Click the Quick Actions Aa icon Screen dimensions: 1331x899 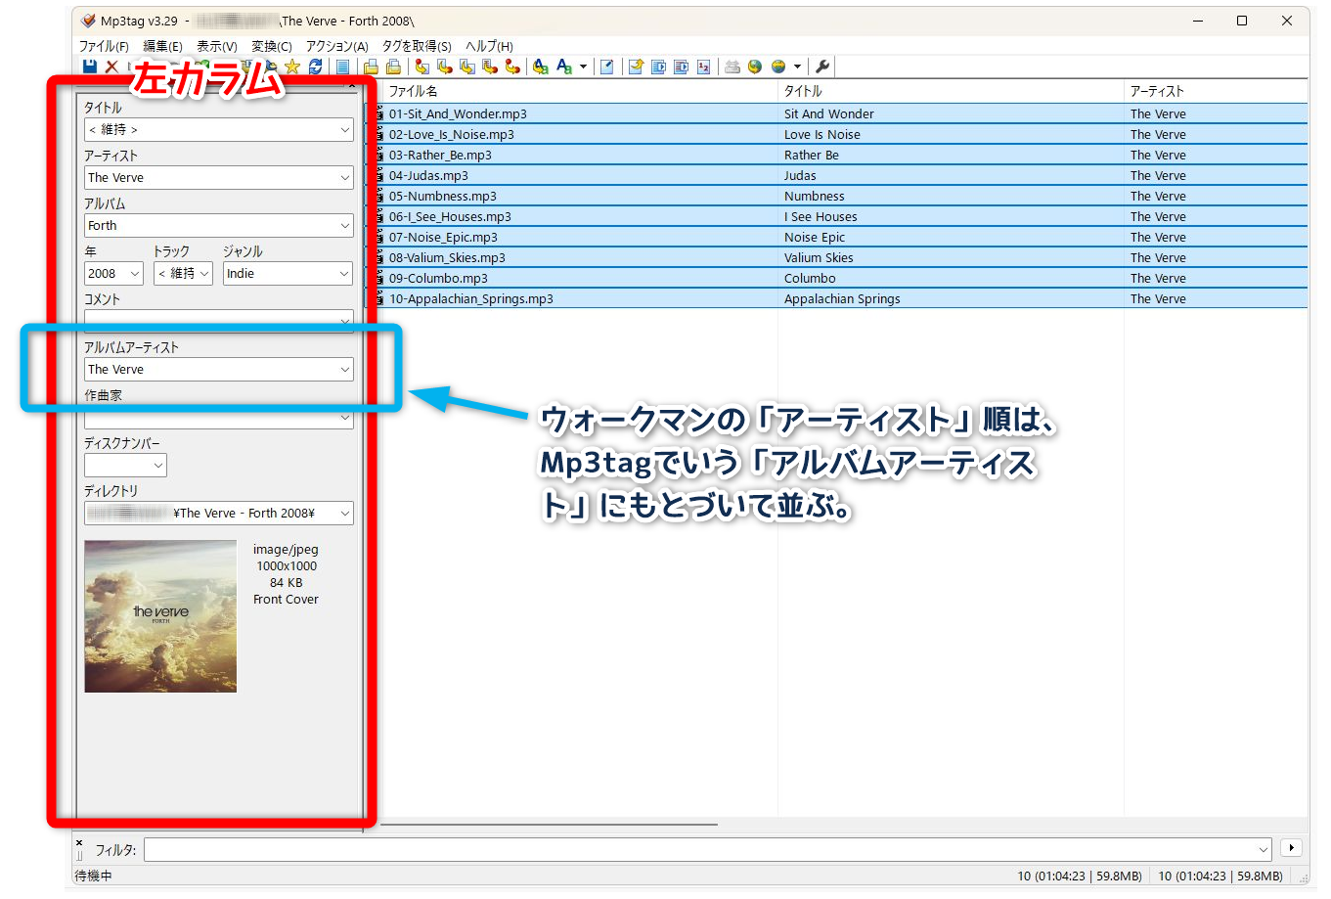pos(564,67)
